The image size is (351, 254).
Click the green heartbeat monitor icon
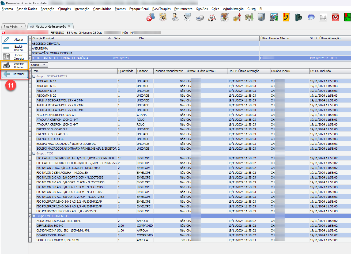tap(347, 17)
